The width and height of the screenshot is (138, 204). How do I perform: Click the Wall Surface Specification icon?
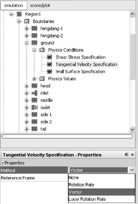(x=50, y=71)
